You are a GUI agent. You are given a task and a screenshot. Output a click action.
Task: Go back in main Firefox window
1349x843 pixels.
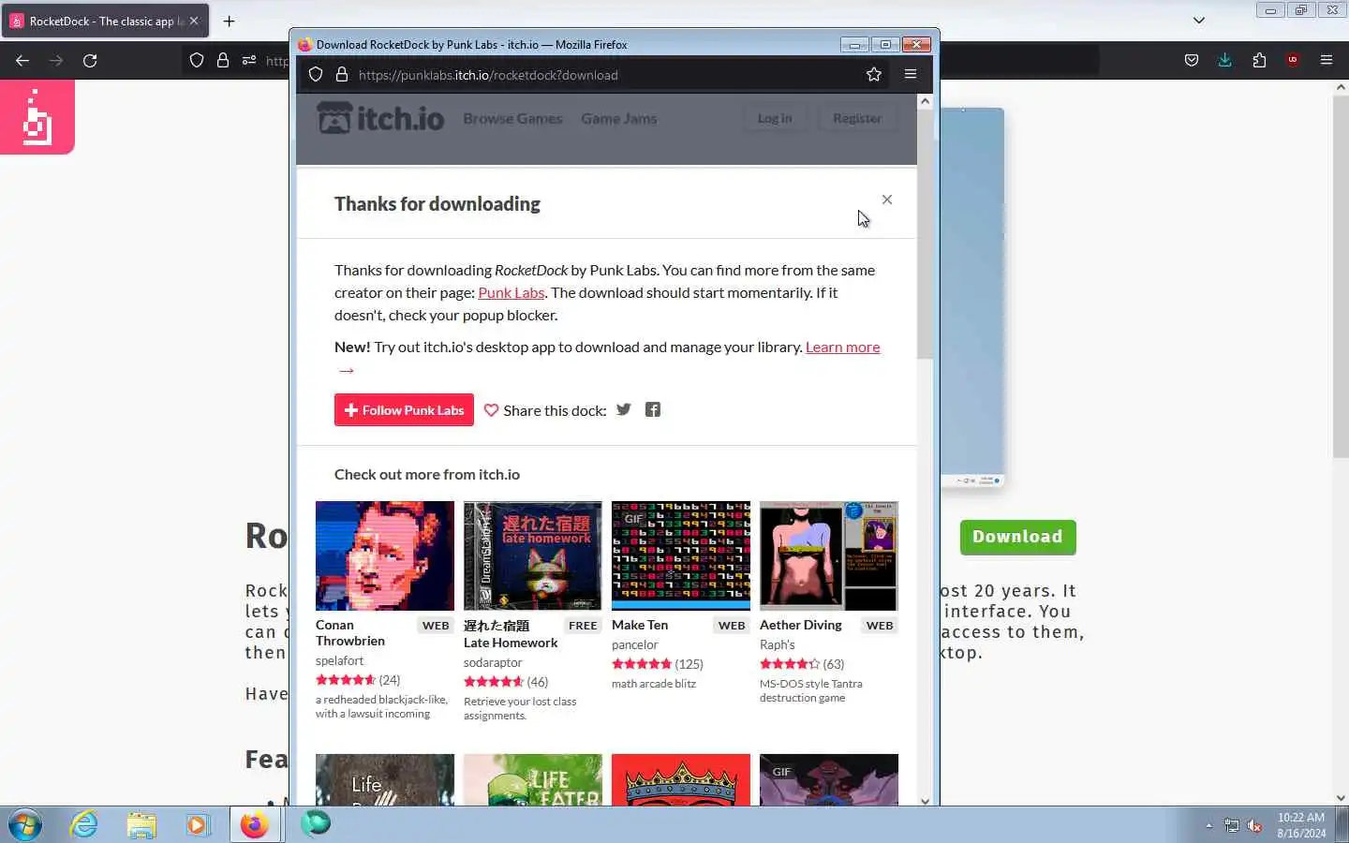tap(22, 60)
